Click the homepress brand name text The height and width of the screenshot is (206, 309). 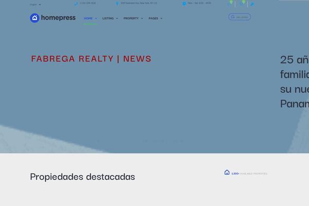coord(58,18)
